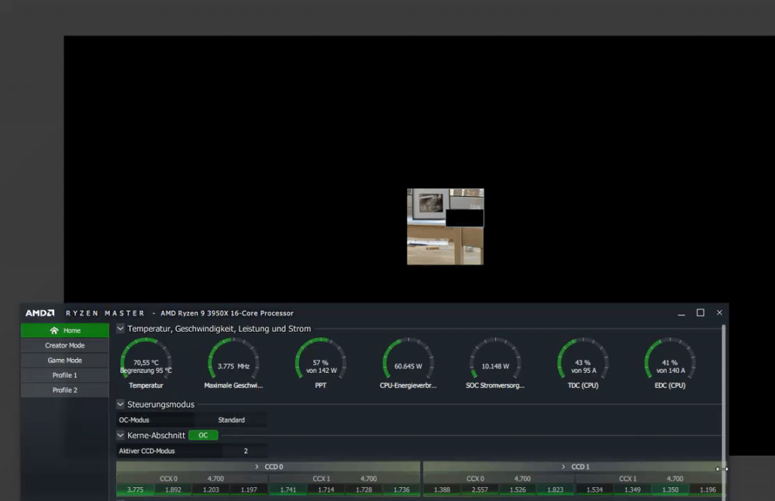
Task: Click the small room photo thumbnail
Action: point(446,226)
